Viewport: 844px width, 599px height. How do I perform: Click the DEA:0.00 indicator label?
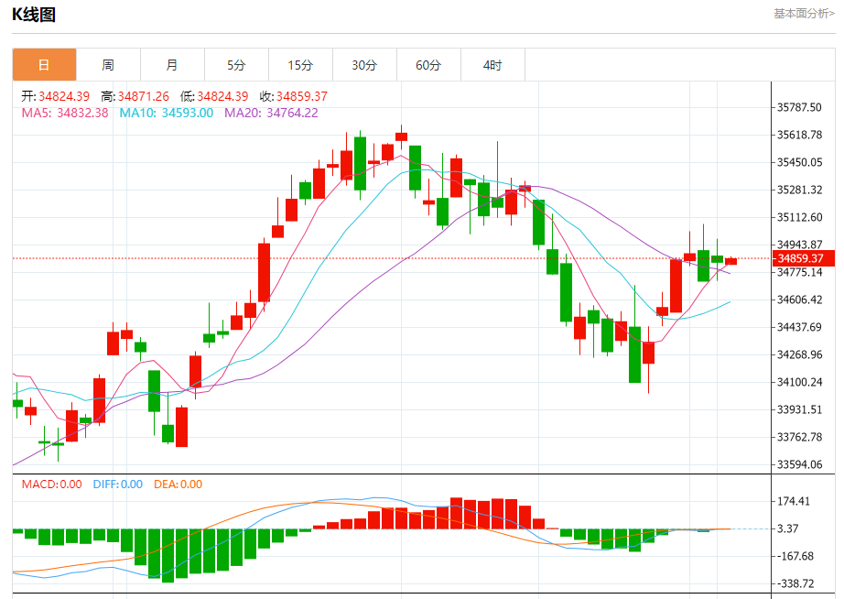point(179,485)
